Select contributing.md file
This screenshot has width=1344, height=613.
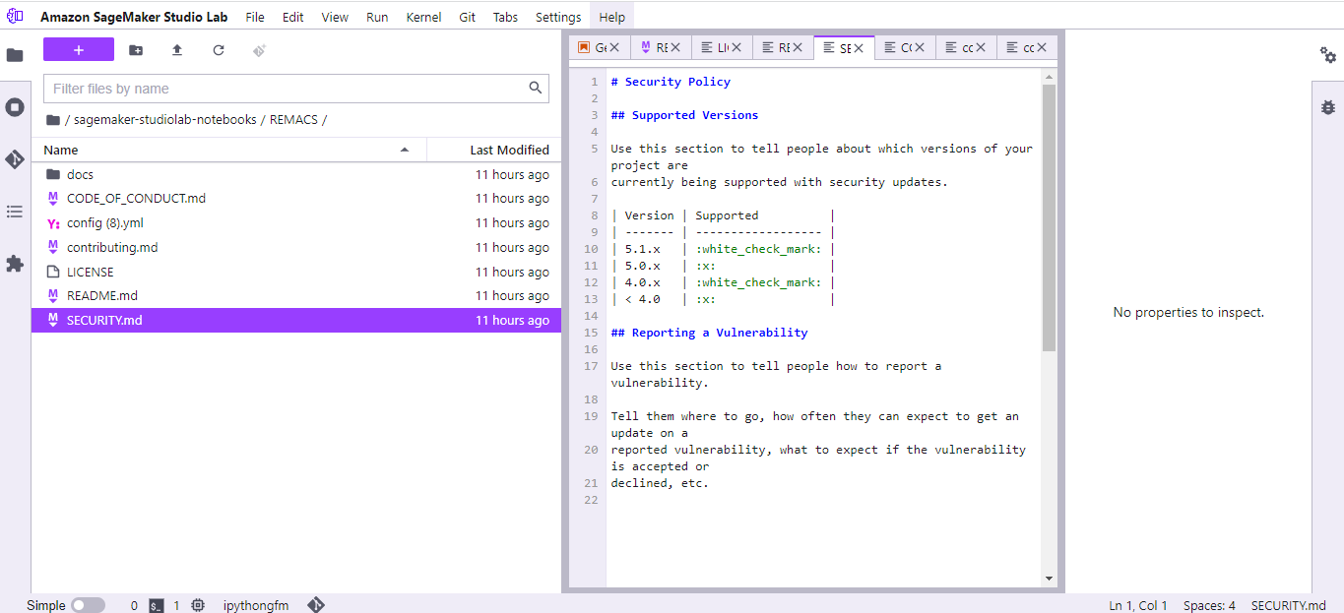[296, 247]
